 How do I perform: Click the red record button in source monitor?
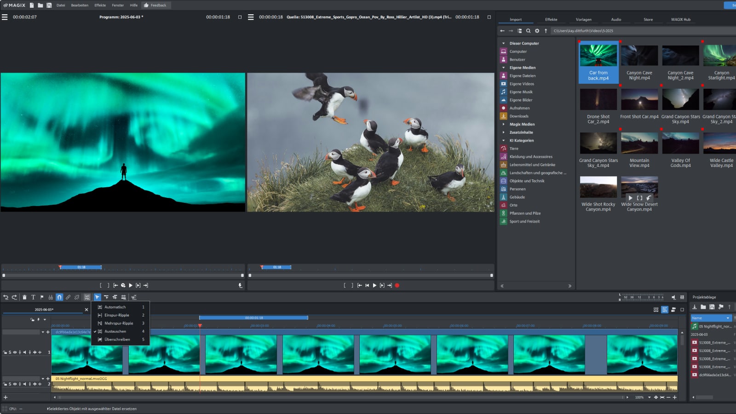[x=397, y=285]
